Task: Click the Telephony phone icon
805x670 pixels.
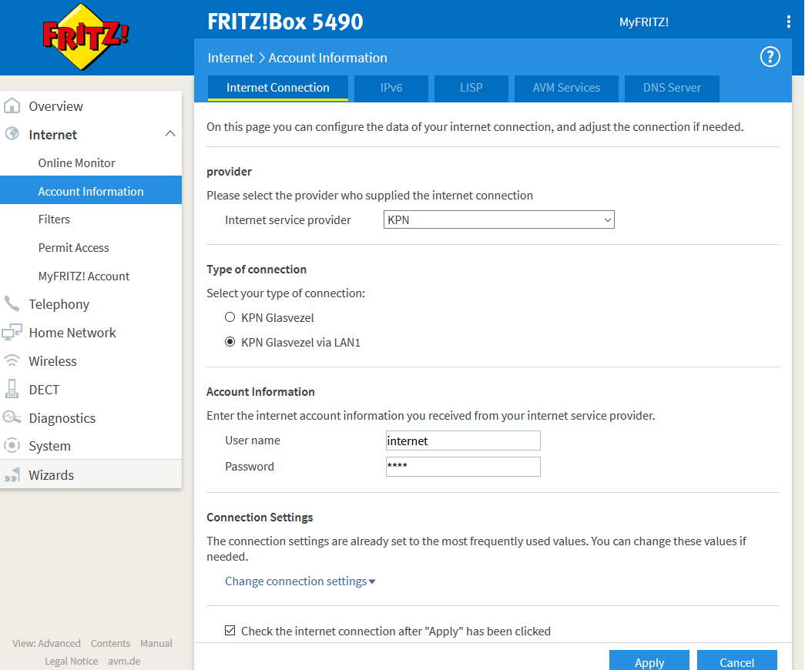Action: click(12, 304)
